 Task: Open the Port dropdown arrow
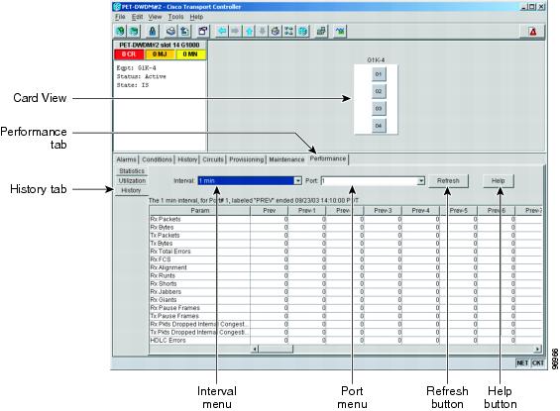tap(421, 181)
